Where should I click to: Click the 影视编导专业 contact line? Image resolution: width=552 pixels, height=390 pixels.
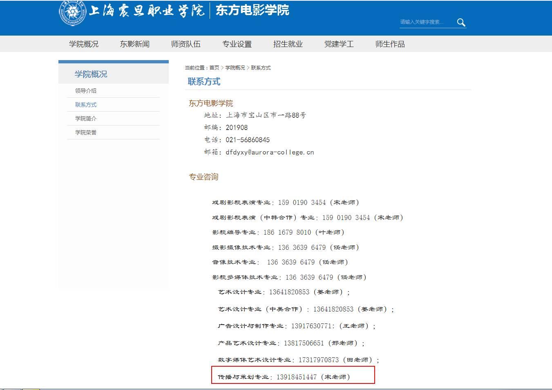point(278,232)
